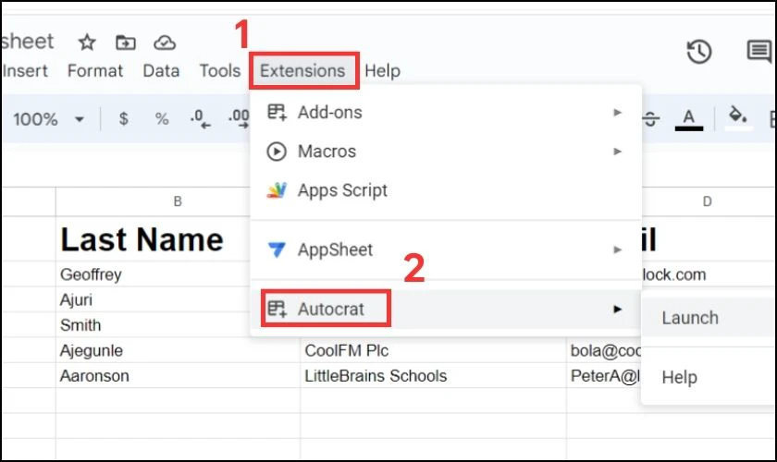Expand the Add-ons submenu arrow
This screenshot has width=777, height=462.
click(618, 113)
